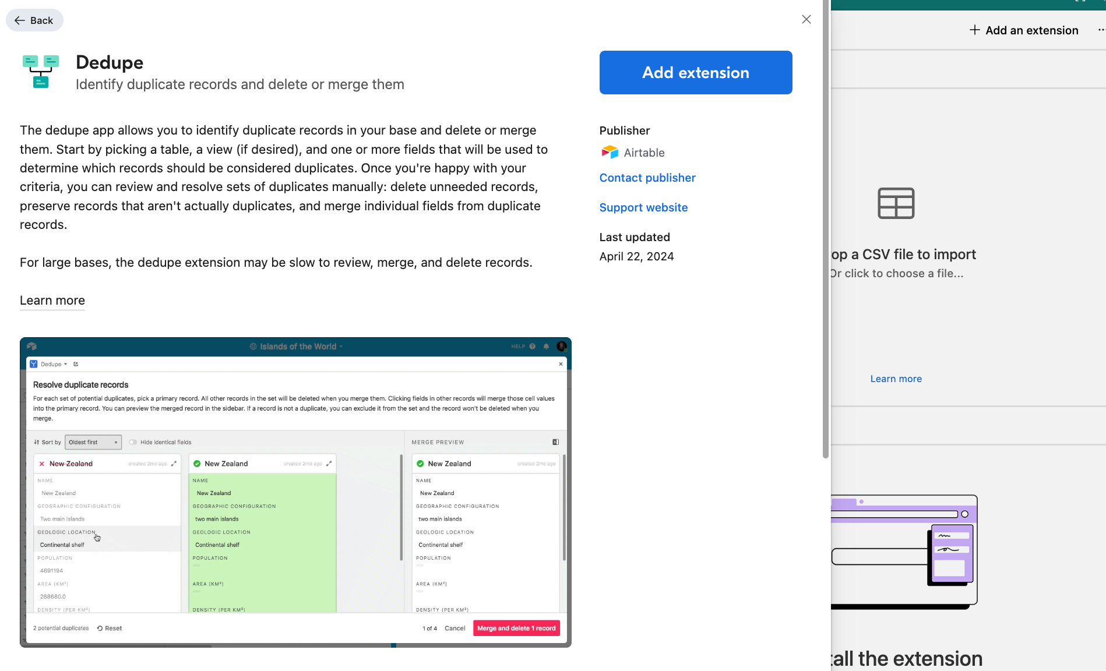Screen dimensions: 1106x671
Task: Click 'Hide identical fields' toggle in preview
Action: point(133,442)
